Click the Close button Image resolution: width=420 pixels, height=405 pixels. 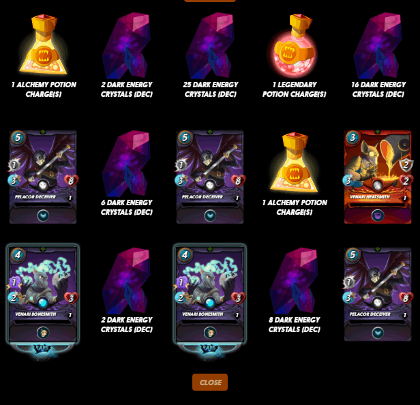coord(210,382)
